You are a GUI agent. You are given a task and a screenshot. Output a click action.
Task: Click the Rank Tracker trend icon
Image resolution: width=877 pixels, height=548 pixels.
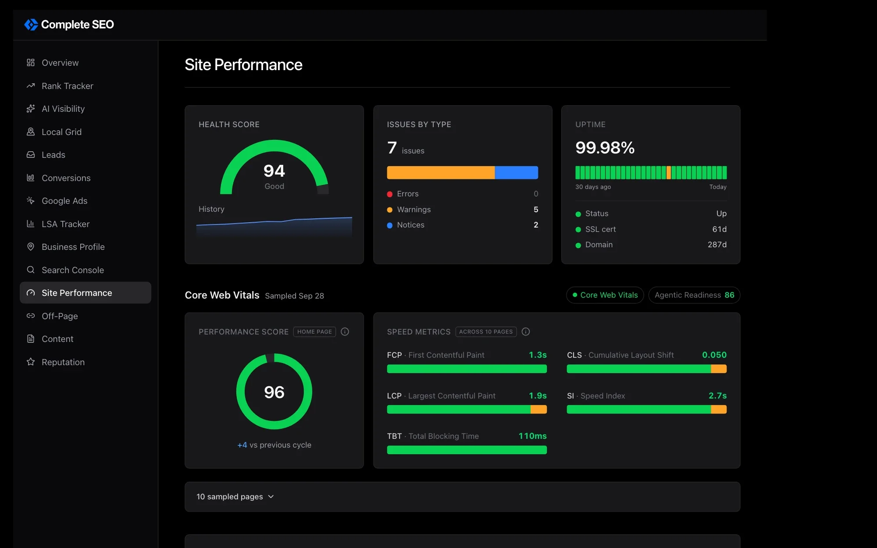click(31, 86)
